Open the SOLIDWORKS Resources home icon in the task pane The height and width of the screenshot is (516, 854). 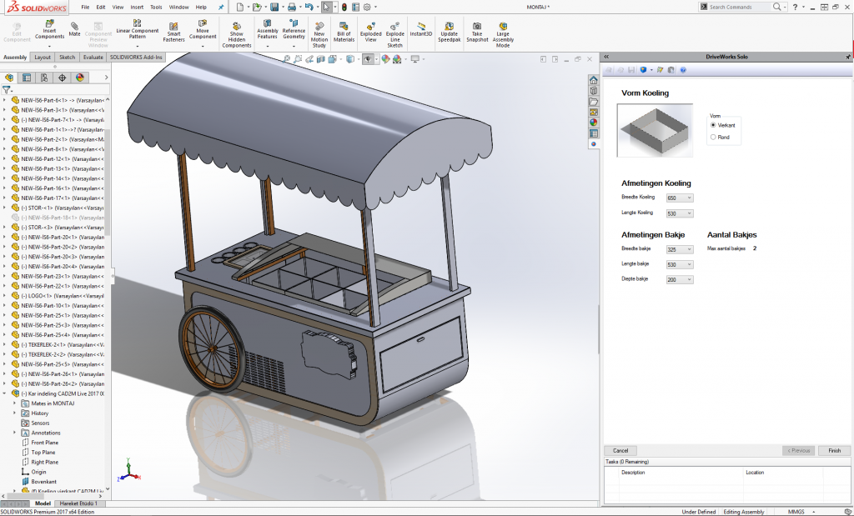pyautogui.click(x=594, y=80)
